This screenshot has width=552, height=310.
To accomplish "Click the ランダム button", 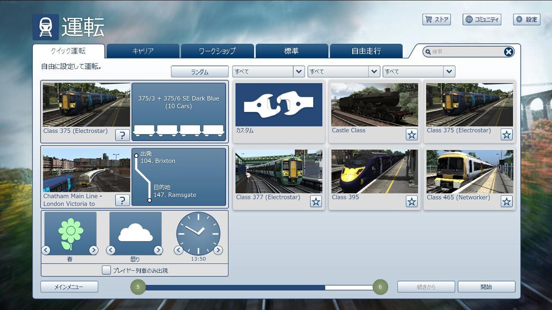I will click(200, 71).
